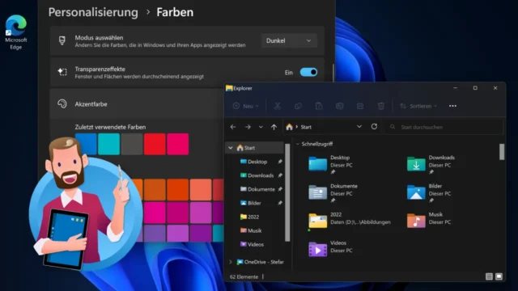518x291 pixels.
Task: Open Desktop folder icon in Schnellzugriff
Action: pos(317,164)
